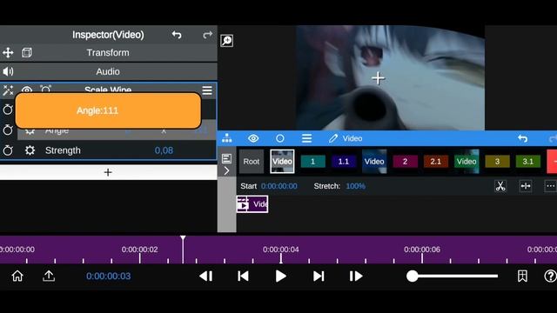Click the orange Angle:111 popup
Image resolution: width=557 pixels, height=313 pixels.
108,110
